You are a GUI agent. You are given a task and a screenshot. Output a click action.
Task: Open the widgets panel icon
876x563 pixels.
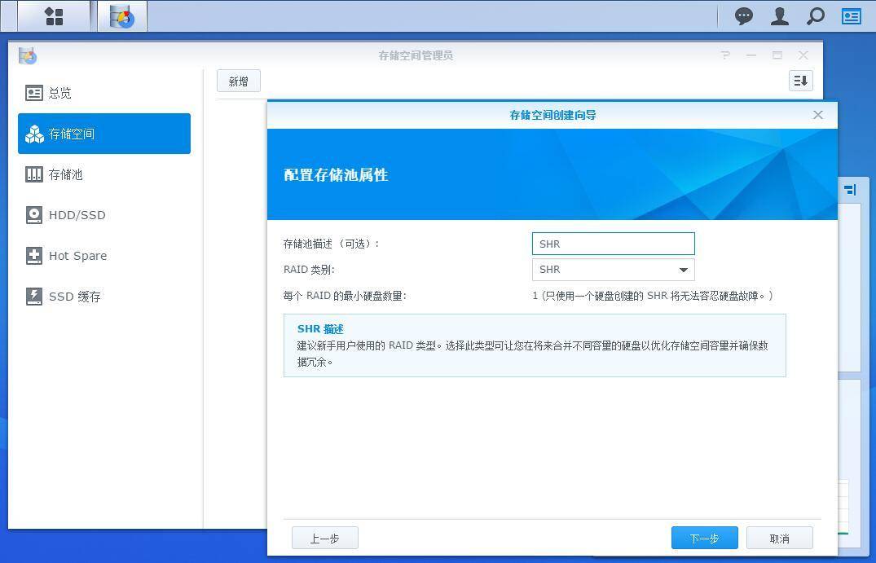[x=852, y=16]
